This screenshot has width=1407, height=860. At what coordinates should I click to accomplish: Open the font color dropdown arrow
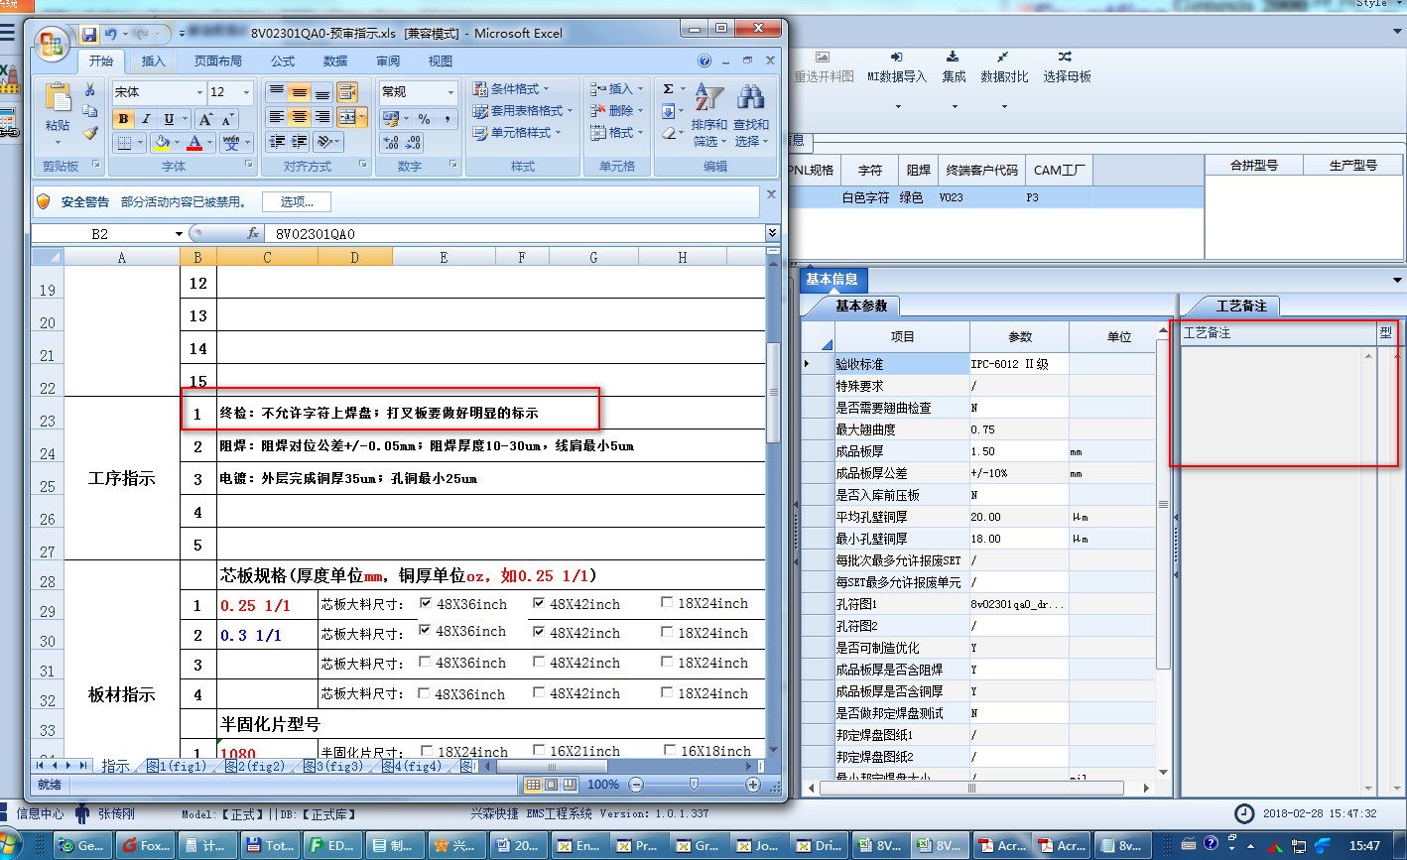pos(210,143)
